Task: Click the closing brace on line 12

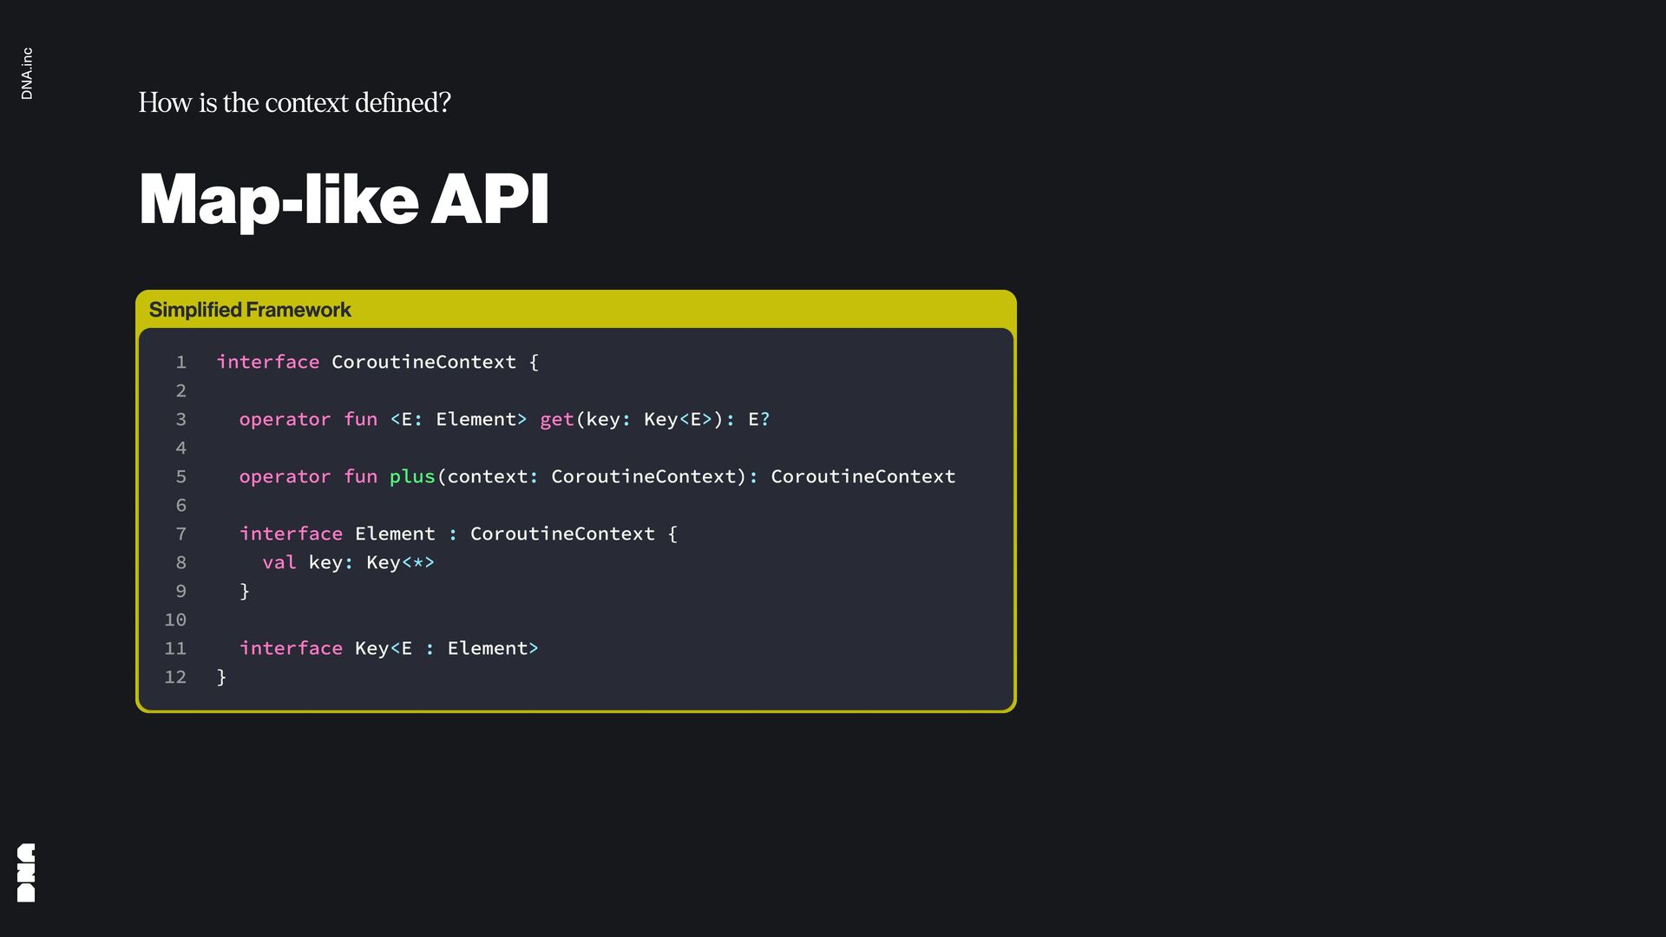Action: click(221, 678)
